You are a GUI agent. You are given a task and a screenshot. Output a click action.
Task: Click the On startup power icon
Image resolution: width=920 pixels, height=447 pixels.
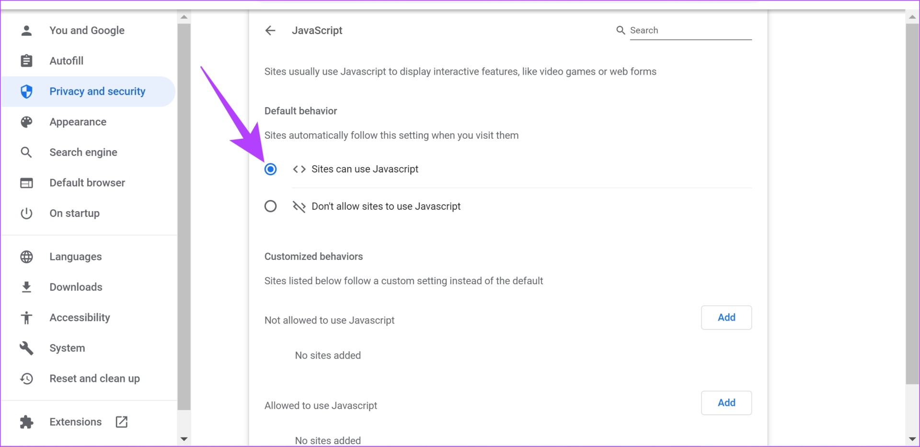pyautogui.click(x=27, y=213)
